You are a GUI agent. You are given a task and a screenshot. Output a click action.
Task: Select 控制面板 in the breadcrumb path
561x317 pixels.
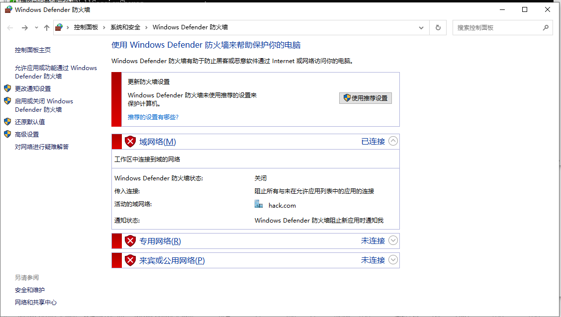click(86, 28)
